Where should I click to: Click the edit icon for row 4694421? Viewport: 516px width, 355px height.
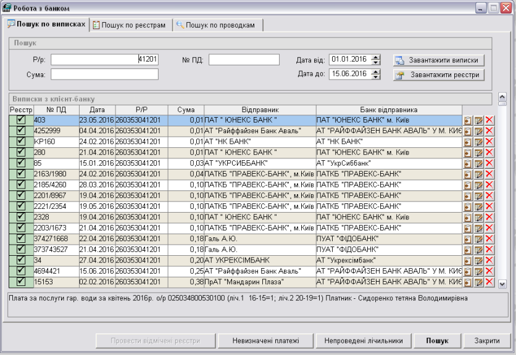(479, 271)
